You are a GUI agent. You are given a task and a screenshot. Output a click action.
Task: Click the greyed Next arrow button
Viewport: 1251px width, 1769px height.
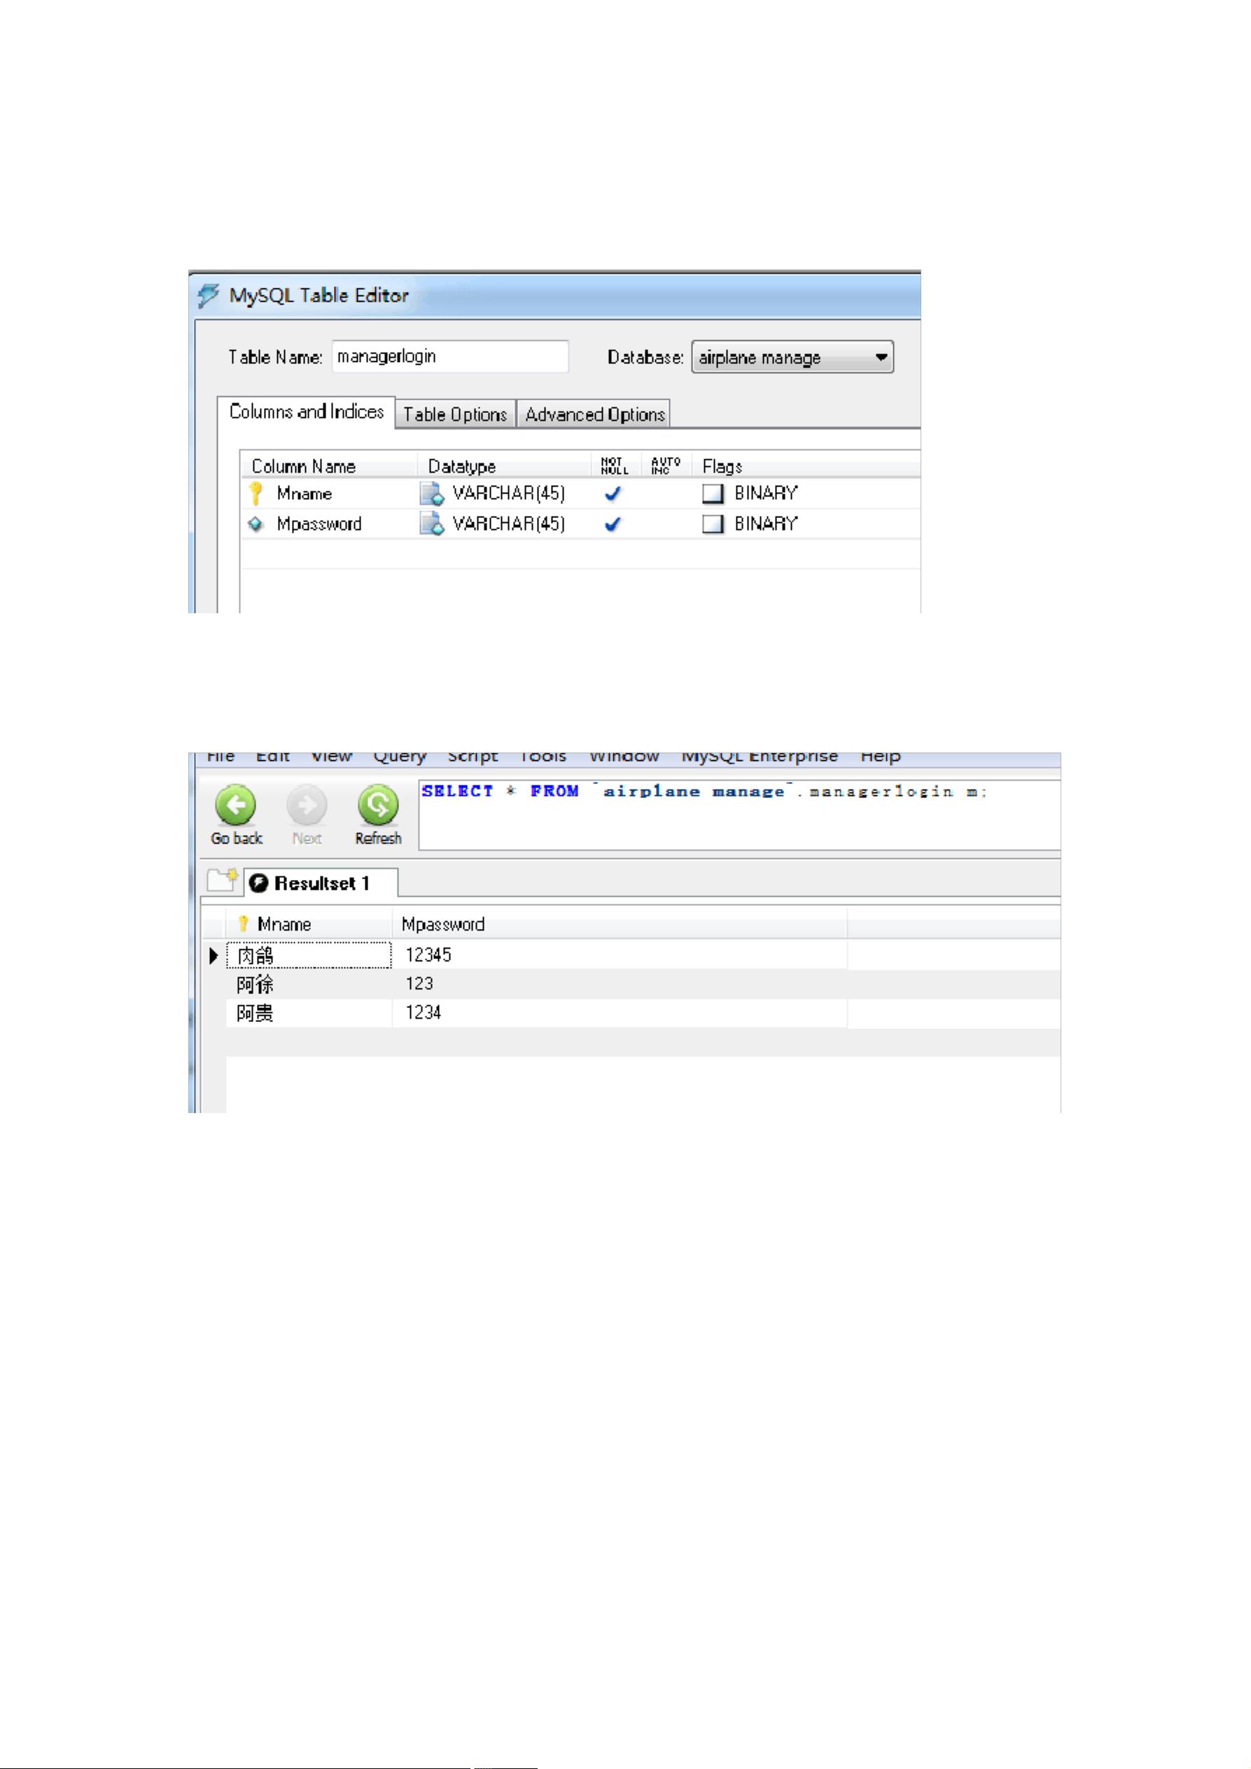coord(307,805)
